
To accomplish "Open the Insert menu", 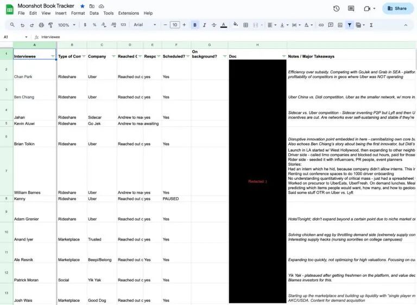I will (61, 13).
